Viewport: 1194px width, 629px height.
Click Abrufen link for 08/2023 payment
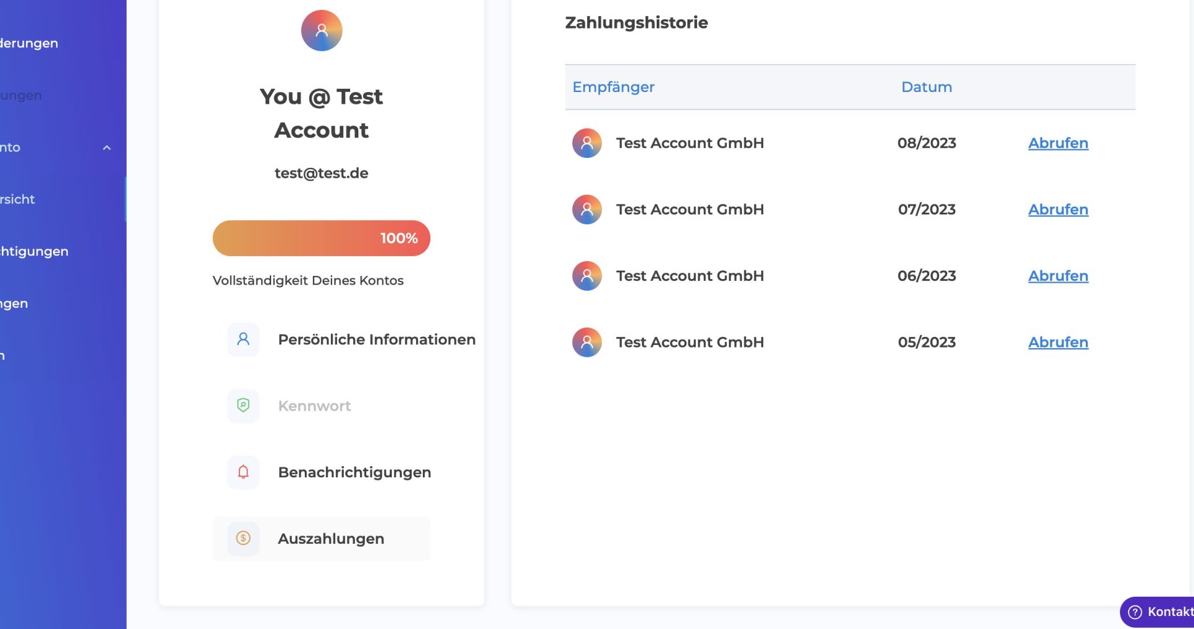(1058, 143)
